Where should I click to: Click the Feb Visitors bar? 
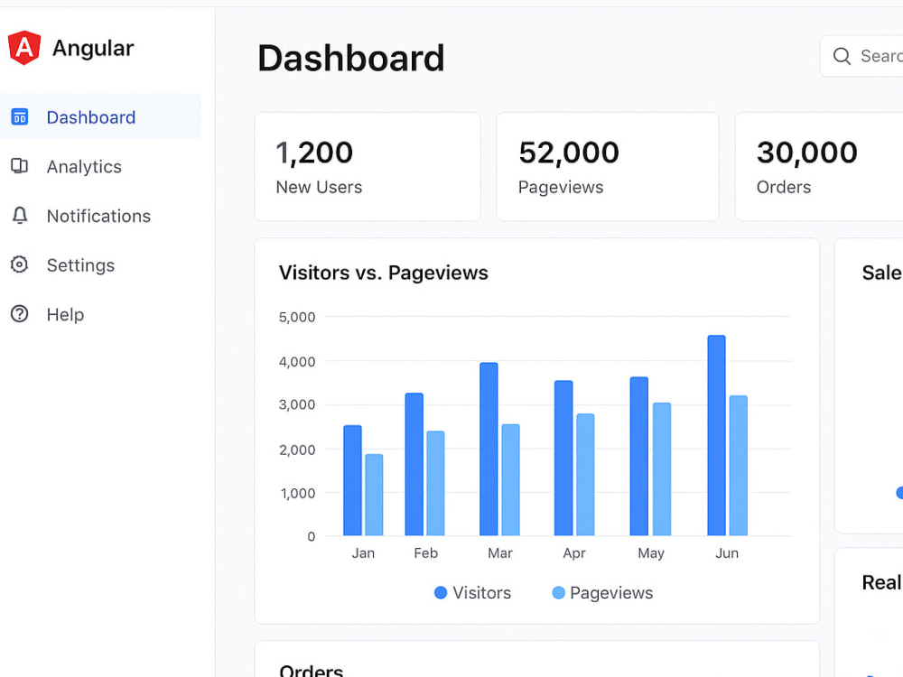[x=414, y=464]
